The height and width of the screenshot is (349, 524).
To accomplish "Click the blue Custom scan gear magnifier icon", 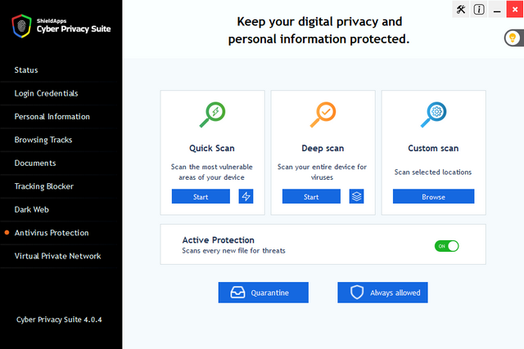I will click(433, 114).
